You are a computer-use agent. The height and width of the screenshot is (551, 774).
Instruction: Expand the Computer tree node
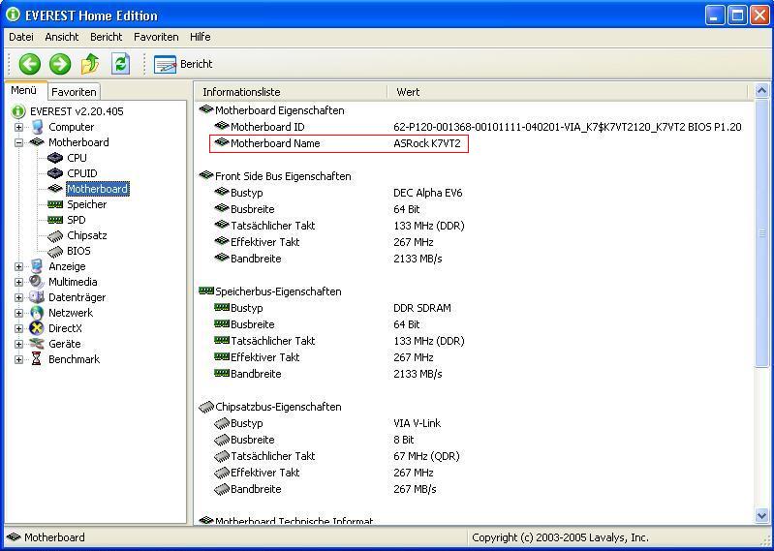pyautogui.click(x=18, y=127)
